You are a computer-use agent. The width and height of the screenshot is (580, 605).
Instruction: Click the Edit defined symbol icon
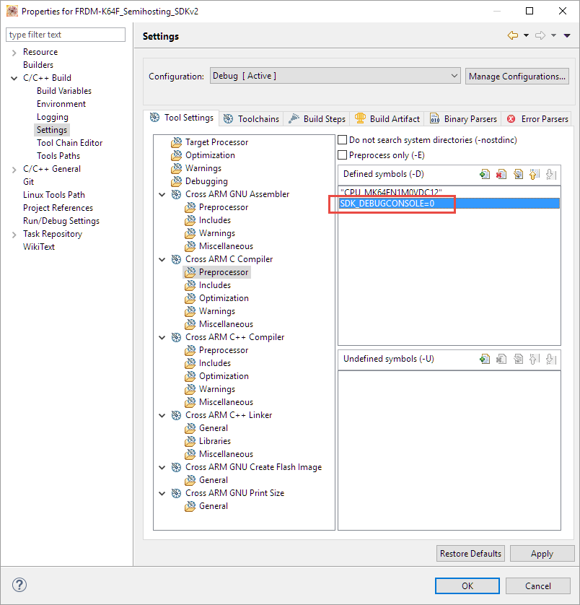pyautogui.click(x=518, y=174)
